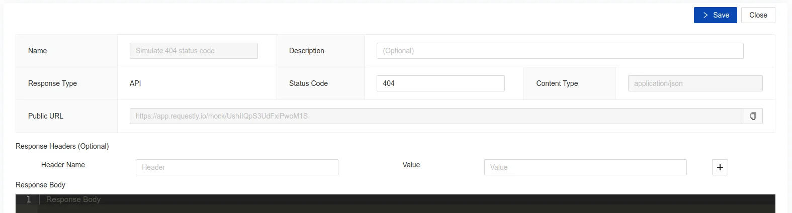Click the 'Header Name' label

pyautogui.click(x=63, y=165)
